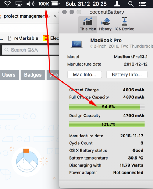Switch to This Mac tab
The height and width of the screenshot is (189, 153).
coord(88,24)
